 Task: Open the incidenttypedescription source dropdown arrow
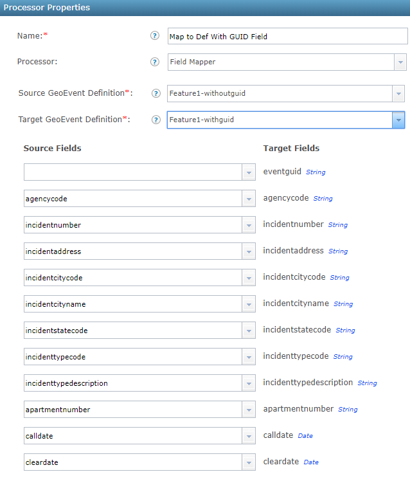click(249, 383)
